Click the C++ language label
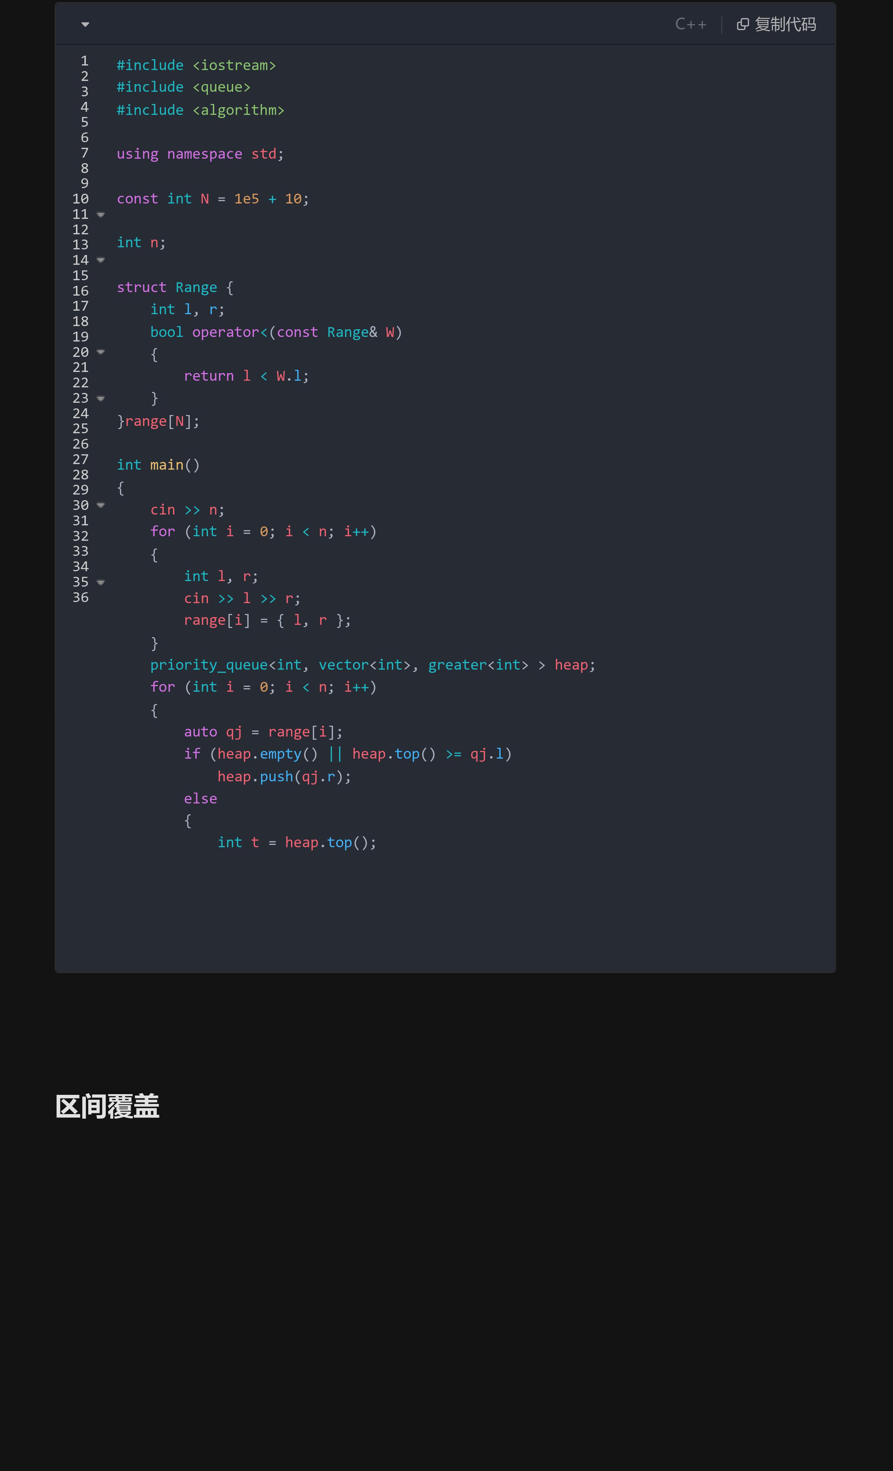Image resolution: width=893 pixels, height=1471 pixels. click(x=691, y=25)
